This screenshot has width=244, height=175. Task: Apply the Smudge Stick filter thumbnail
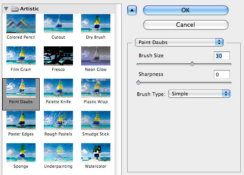pyautogui.click(x=96, y=120)
